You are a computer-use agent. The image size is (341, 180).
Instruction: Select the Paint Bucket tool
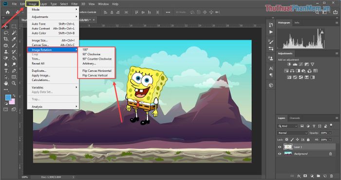pyautogui.click(x=14, y=58)
